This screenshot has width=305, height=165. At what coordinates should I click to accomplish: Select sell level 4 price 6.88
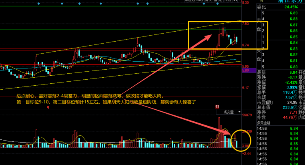tap(294, 19)
